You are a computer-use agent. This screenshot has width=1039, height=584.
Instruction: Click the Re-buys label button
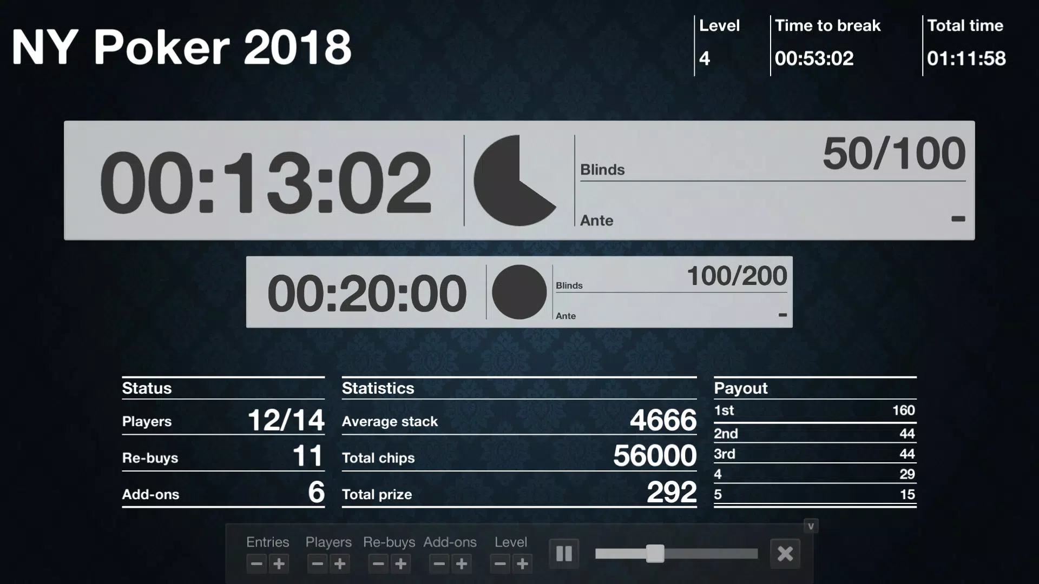[389, 542]
